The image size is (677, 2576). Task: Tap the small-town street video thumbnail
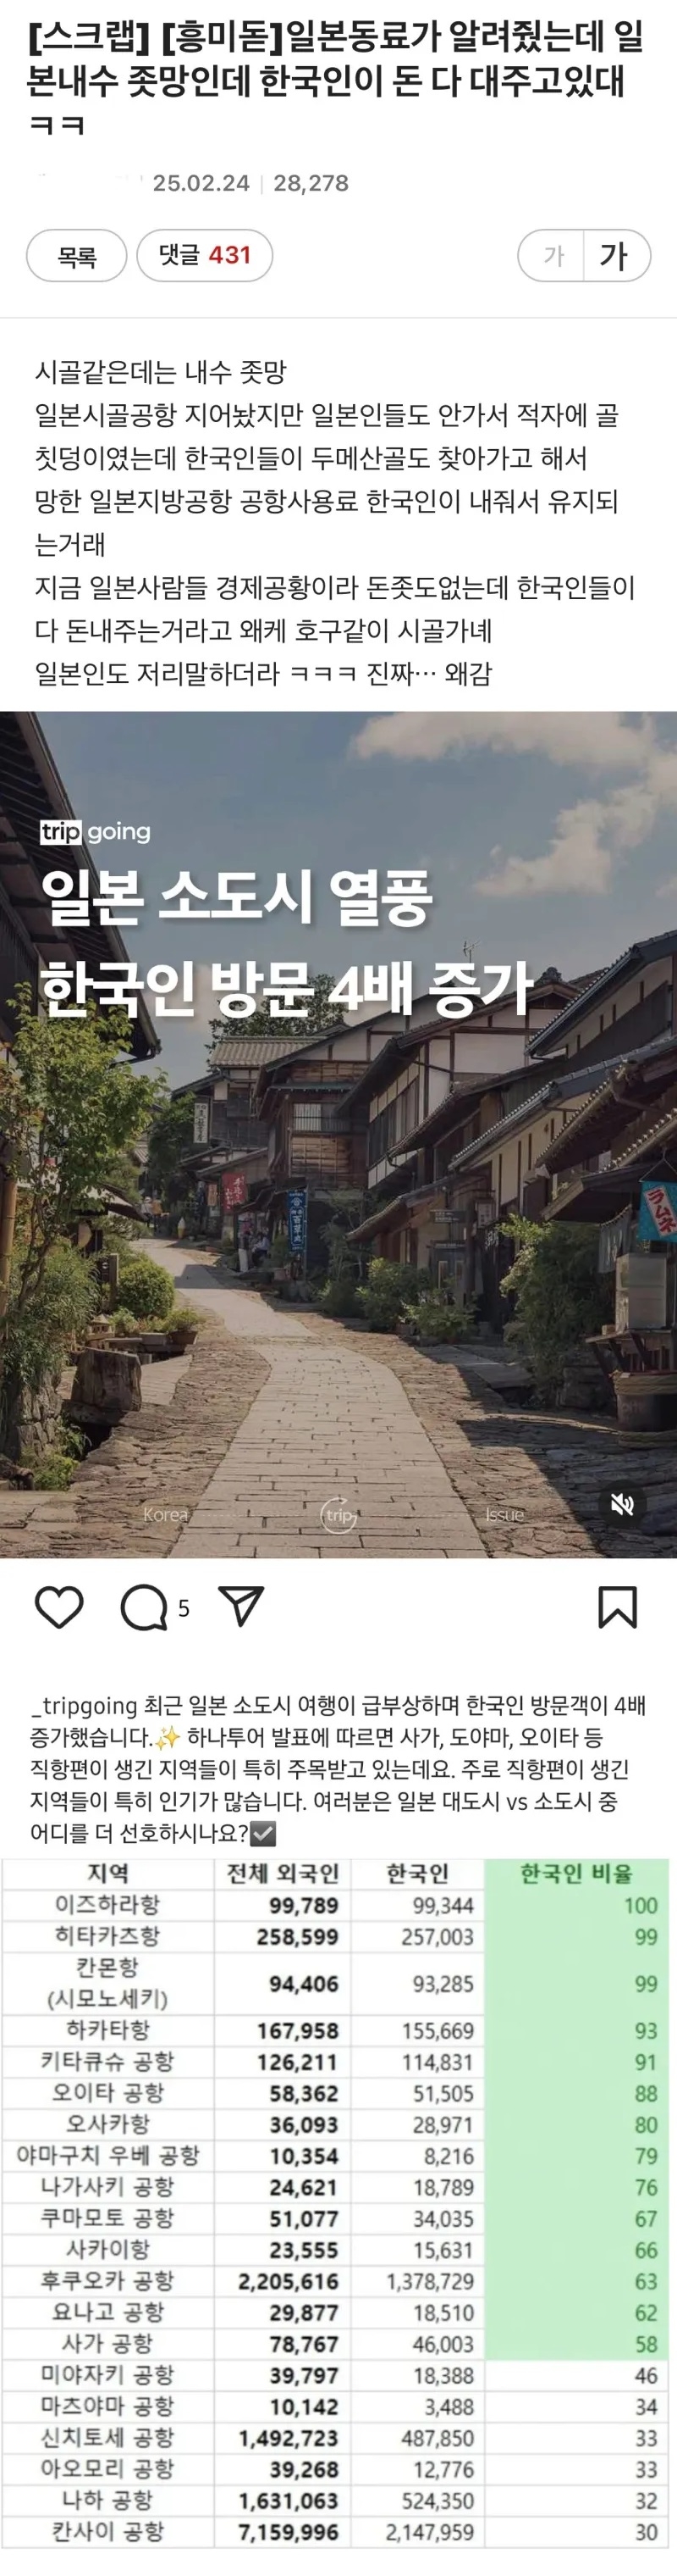click(x=338, y=1134)
